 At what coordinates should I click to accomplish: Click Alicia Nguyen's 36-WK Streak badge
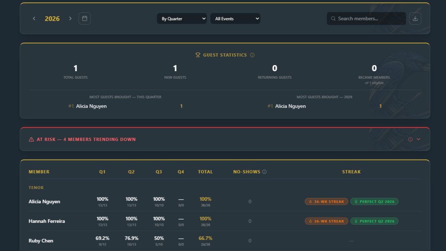(326, 202)
